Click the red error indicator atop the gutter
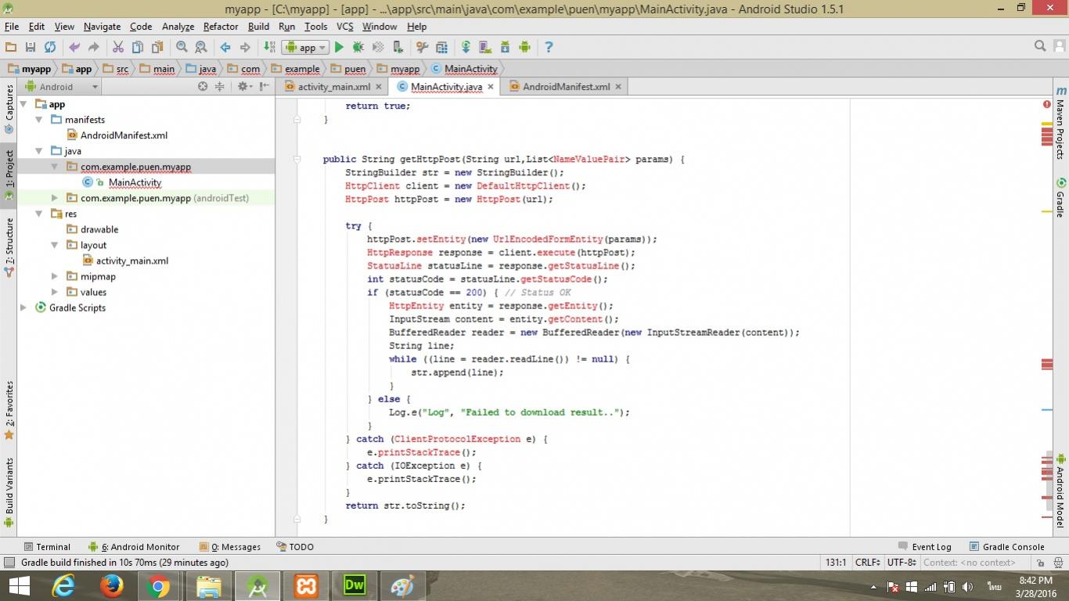Image resolution: width=1069 pixels, height=601 pixels. click(1046, 104)
